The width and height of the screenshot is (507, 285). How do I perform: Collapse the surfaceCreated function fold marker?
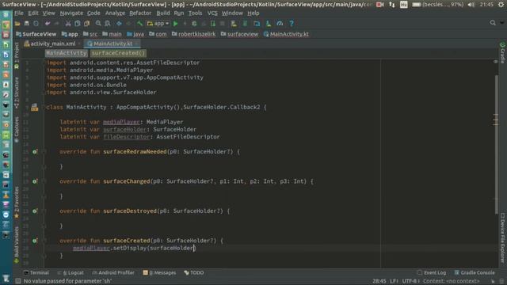click(x=44, y=241)
